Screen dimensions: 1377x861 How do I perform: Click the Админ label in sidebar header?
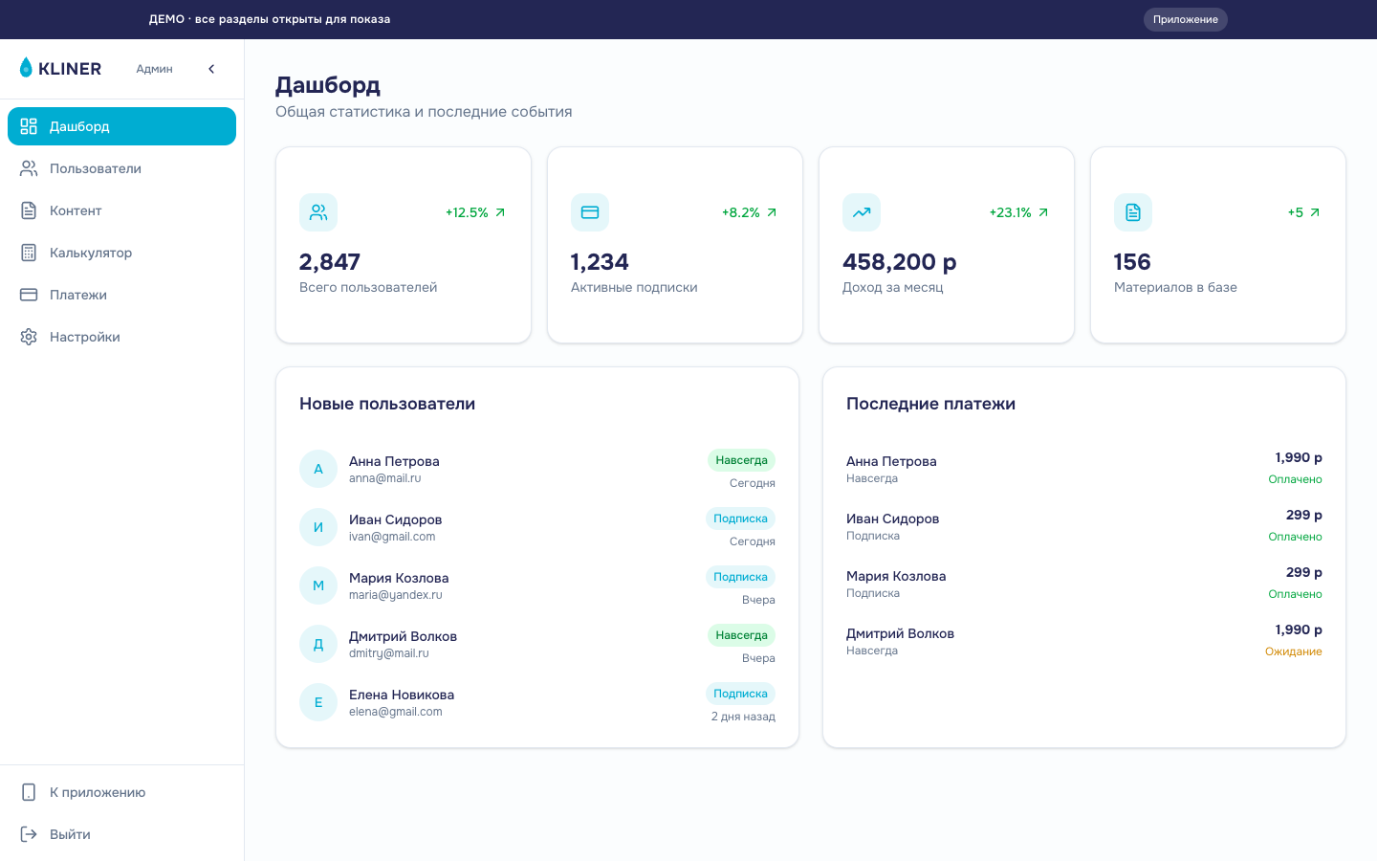pyautogui.click(x=154, y=69)
